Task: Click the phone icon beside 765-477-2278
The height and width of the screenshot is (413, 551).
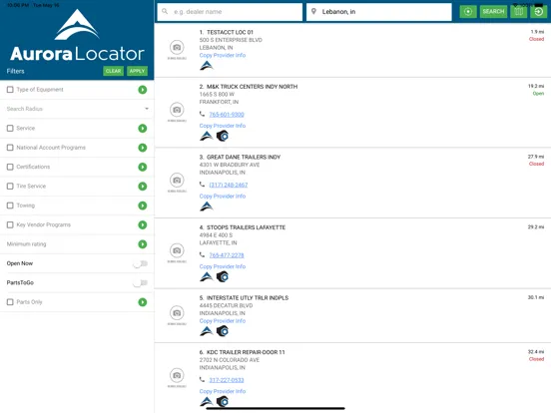Action: tap(202, 254)
